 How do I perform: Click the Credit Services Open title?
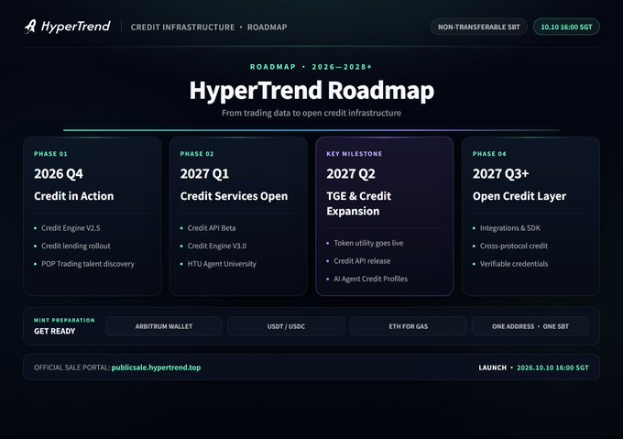[234, 196]
